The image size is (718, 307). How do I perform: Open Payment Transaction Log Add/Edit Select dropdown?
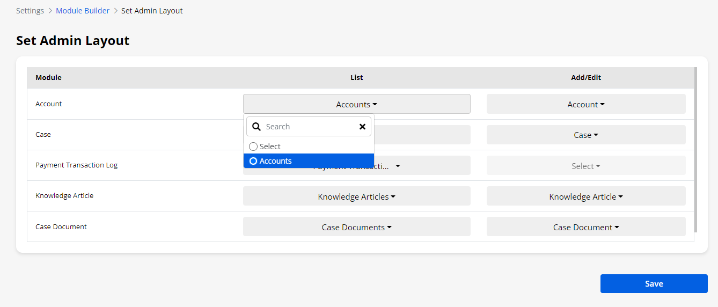(x=585, y=166)
